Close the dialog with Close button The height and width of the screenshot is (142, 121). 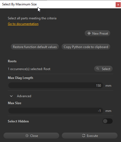[x=31, y=136]
